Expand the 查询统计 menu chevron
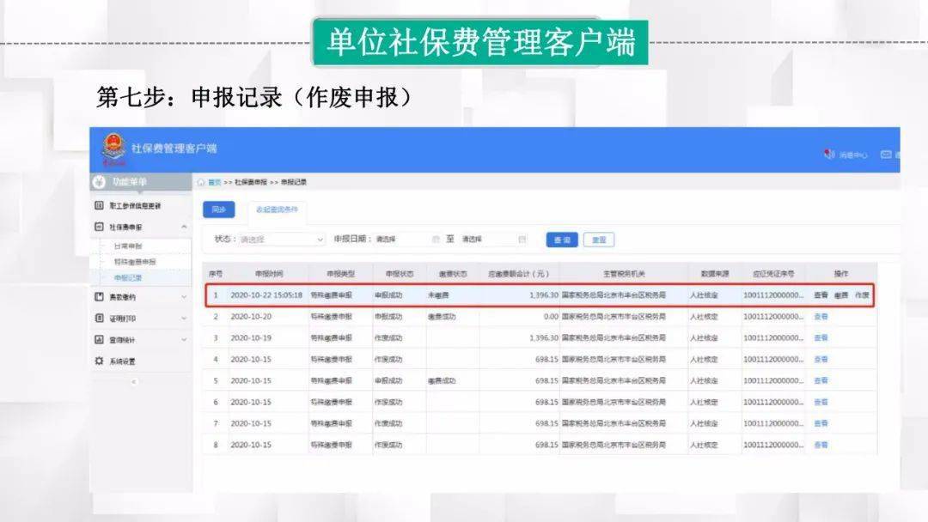Screen dimensions: 928x522 point(184,339)
